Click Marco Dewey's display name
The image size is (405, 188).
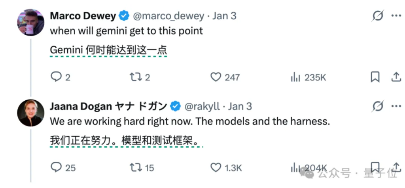pos(83,16)
